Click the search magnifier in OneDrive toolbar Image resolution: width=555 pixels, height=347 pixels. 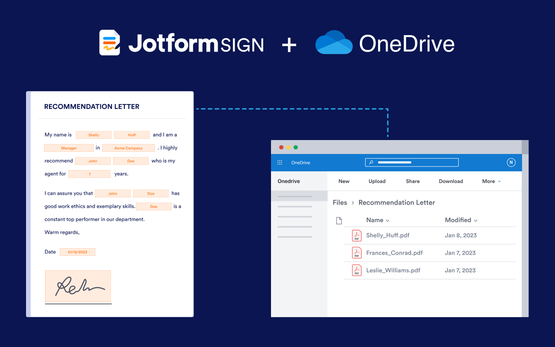point(371,162)
